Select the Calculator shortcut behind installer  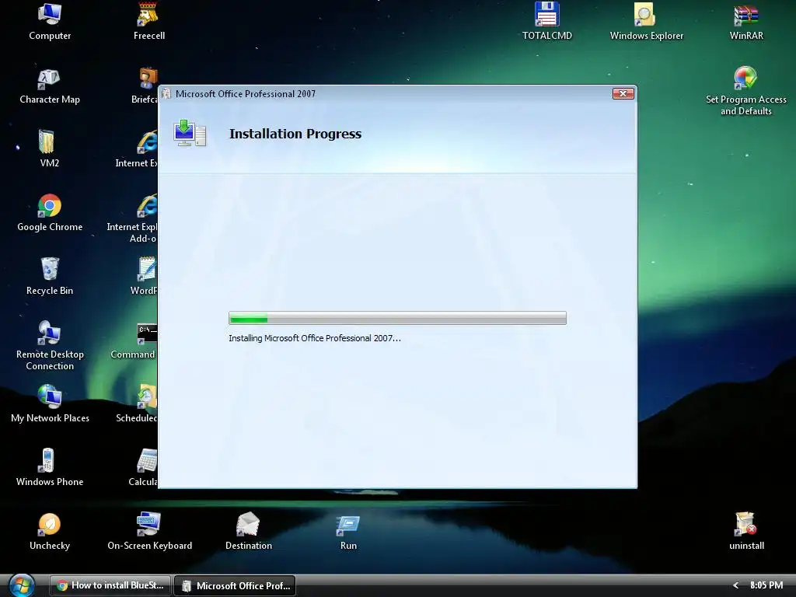[x=143, y=468]
